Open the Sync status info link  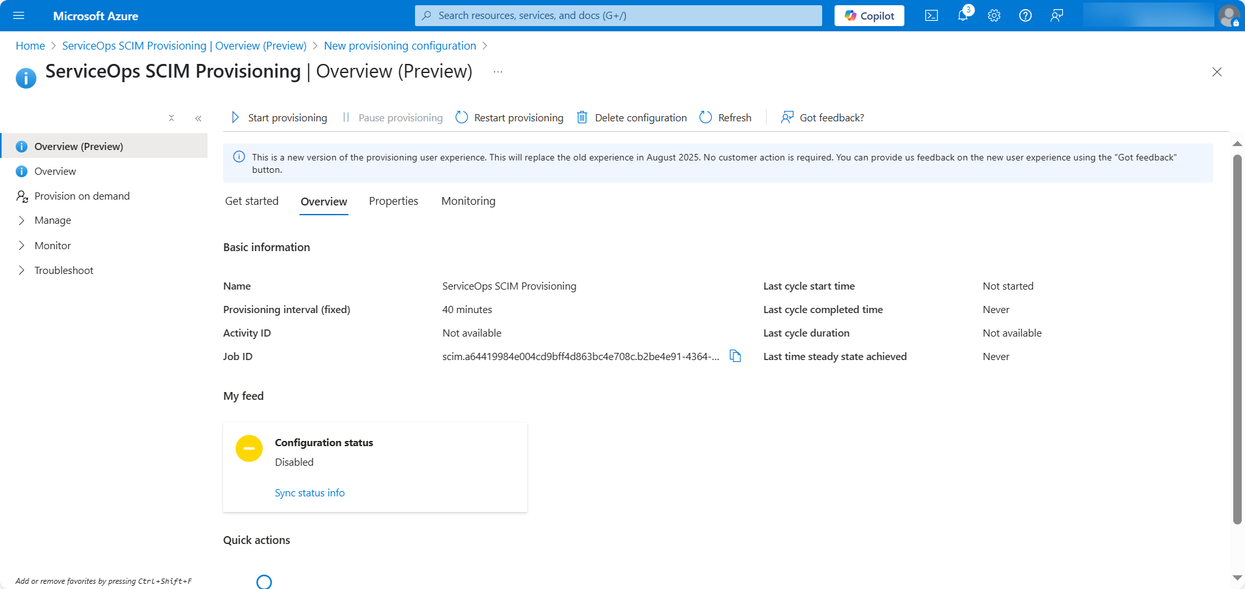(x=309, y=493)
